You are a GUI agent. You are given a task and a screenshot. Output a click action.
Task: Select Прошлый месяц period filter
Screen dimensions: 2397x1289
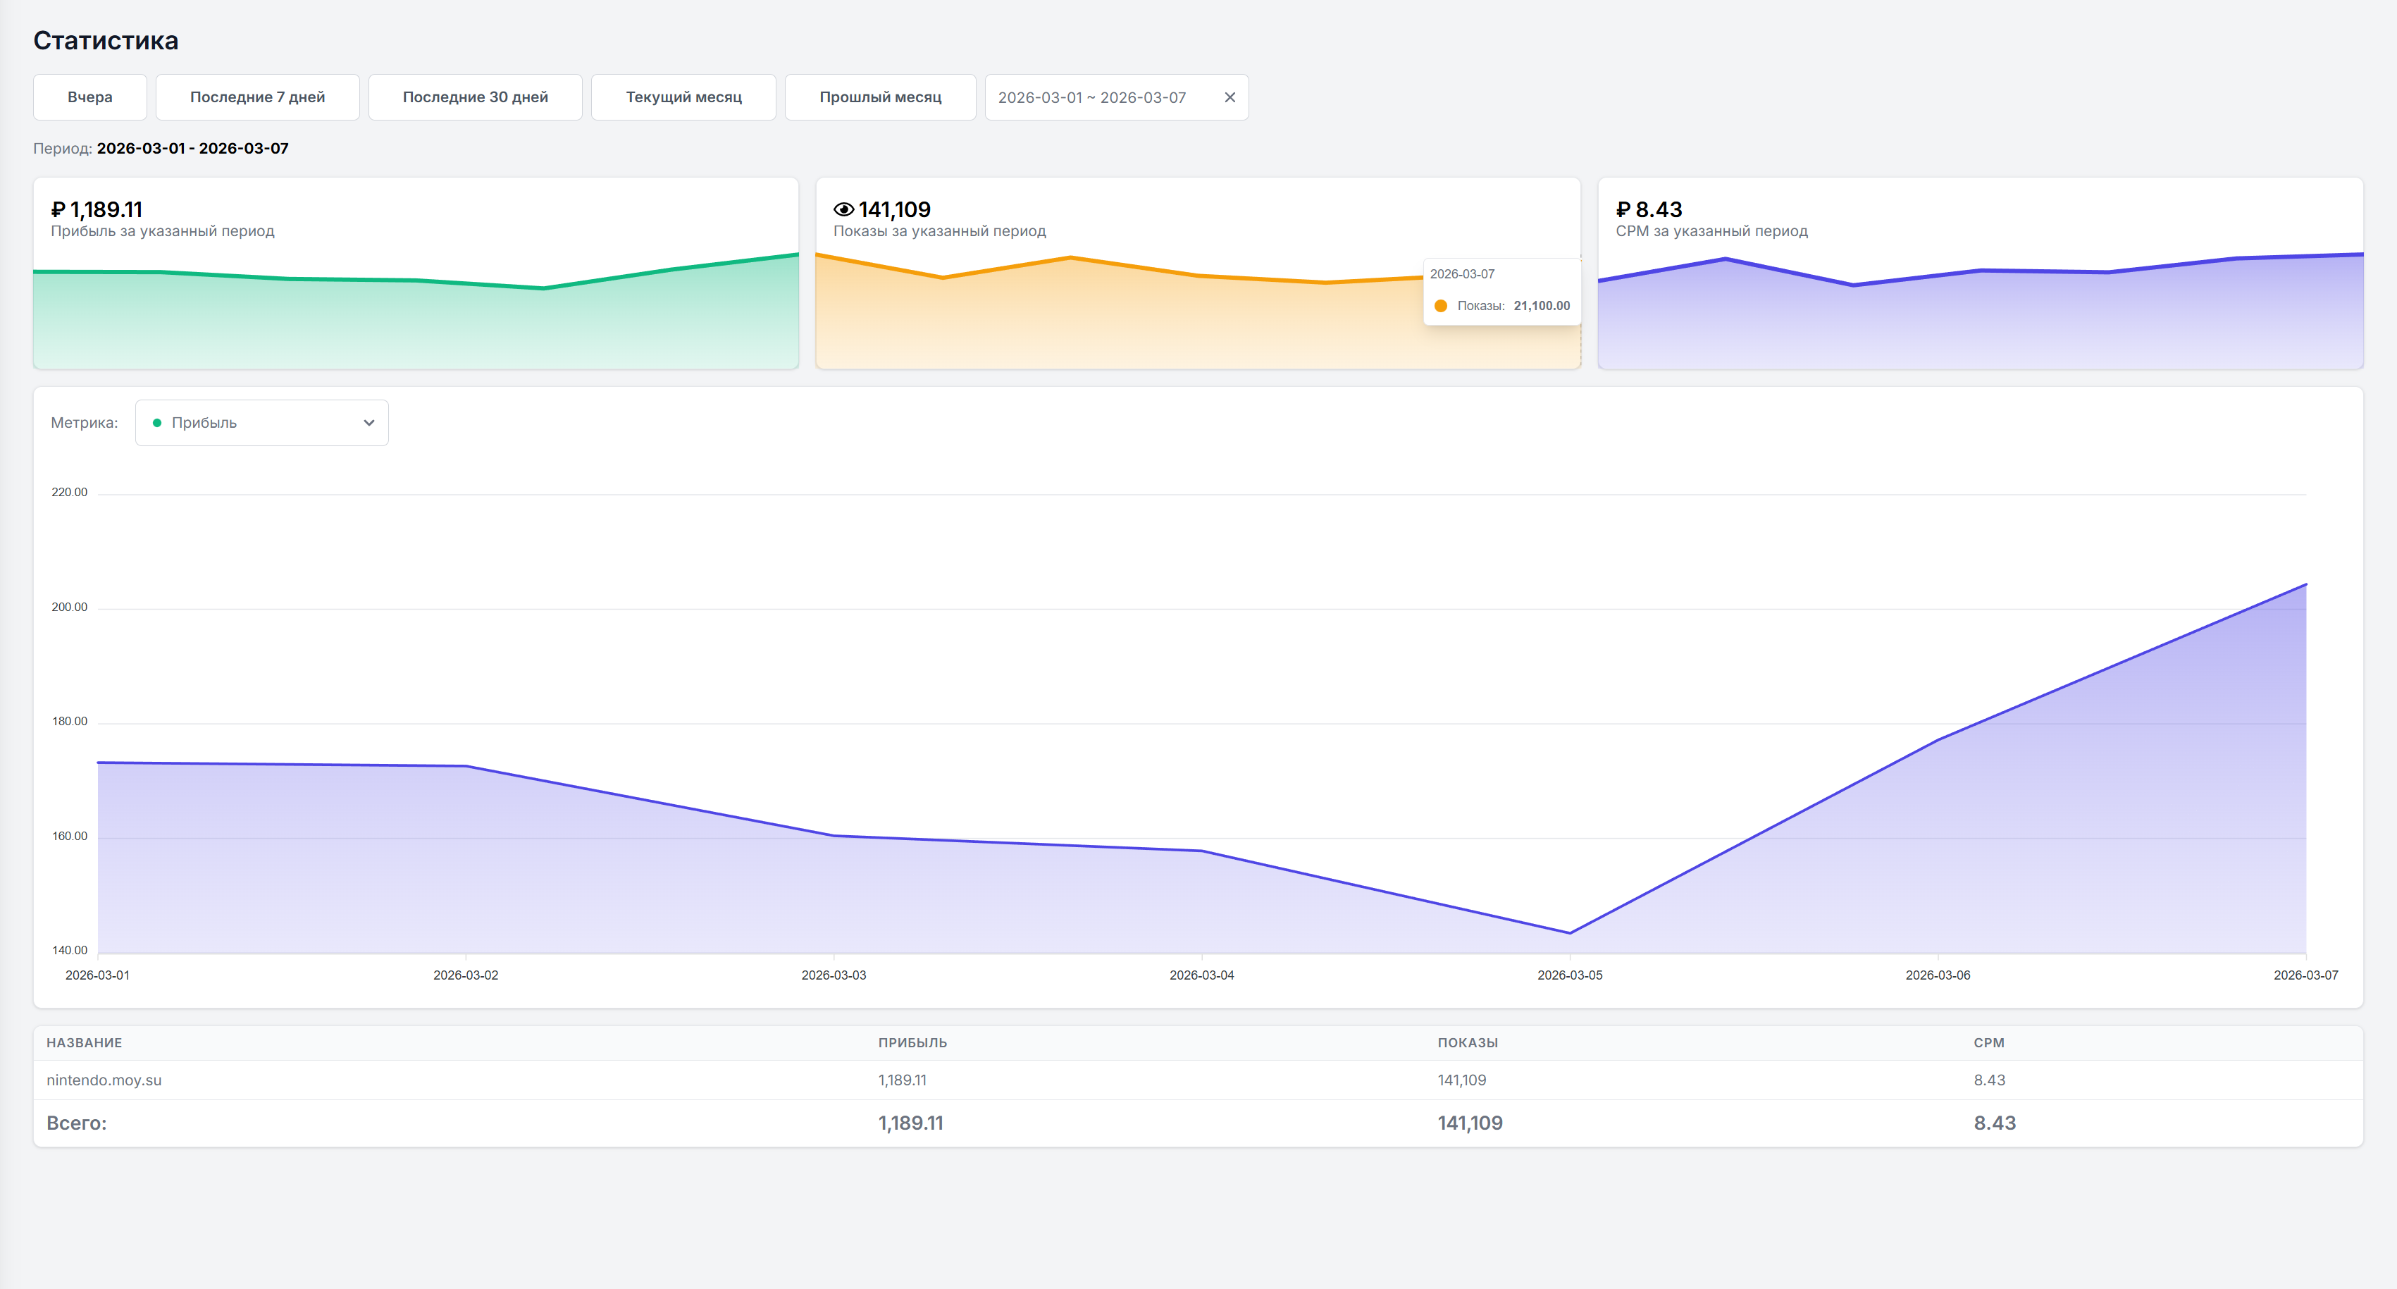click(x=879, y=98)
